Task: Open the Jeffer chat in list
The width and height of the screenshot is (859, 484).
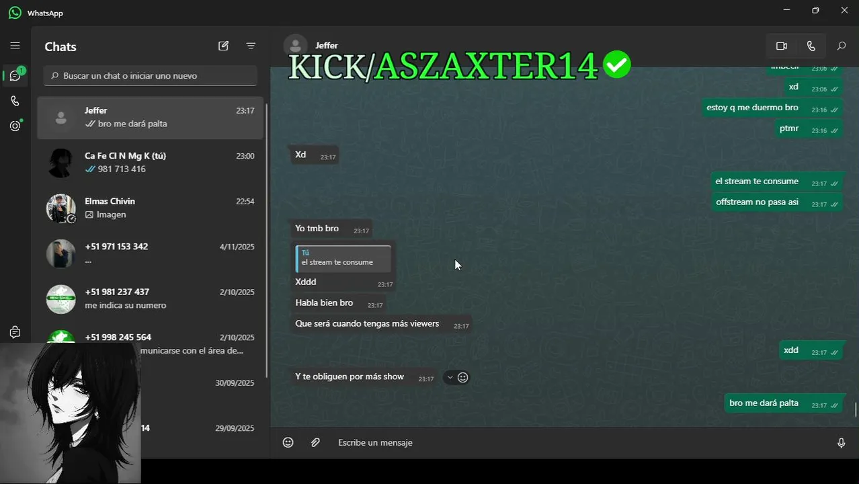Action: (151, 117)
